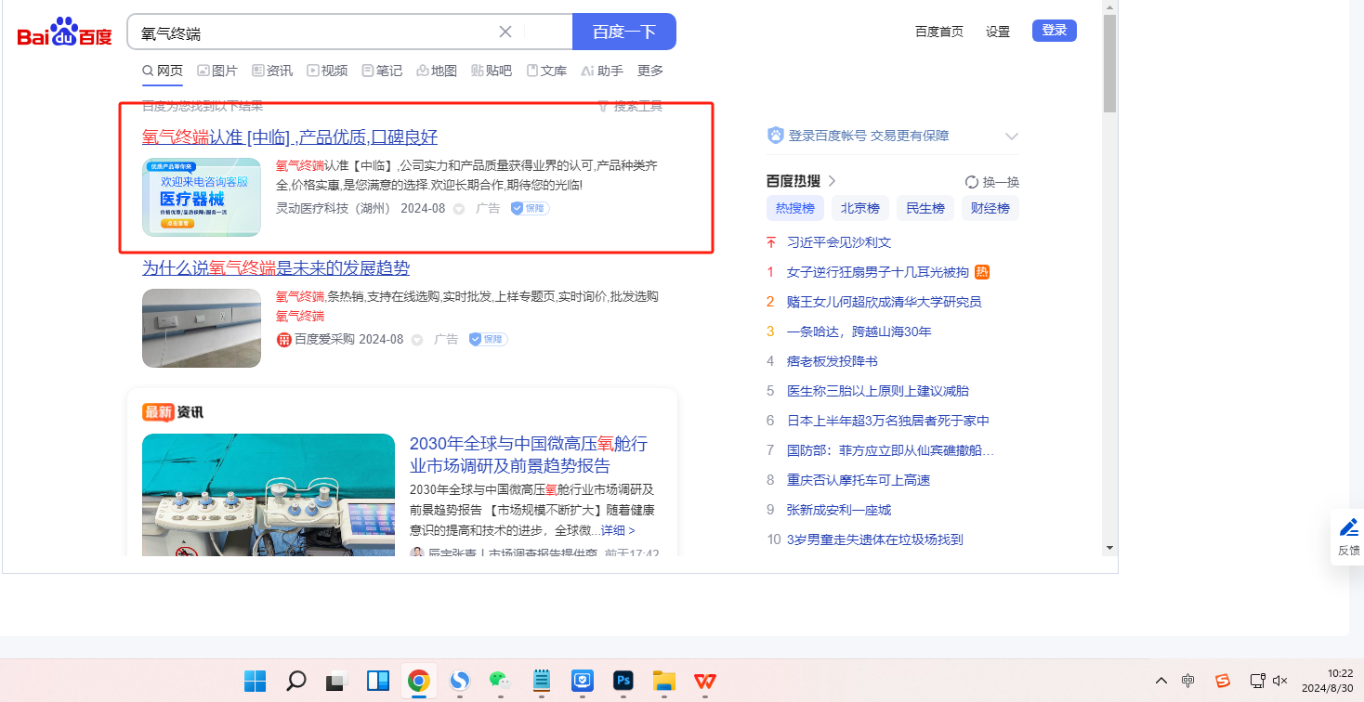Open the 为什么说氧气终端是未来的发展趋势 result link
1364x702 pixels.
tap(276, 268)
